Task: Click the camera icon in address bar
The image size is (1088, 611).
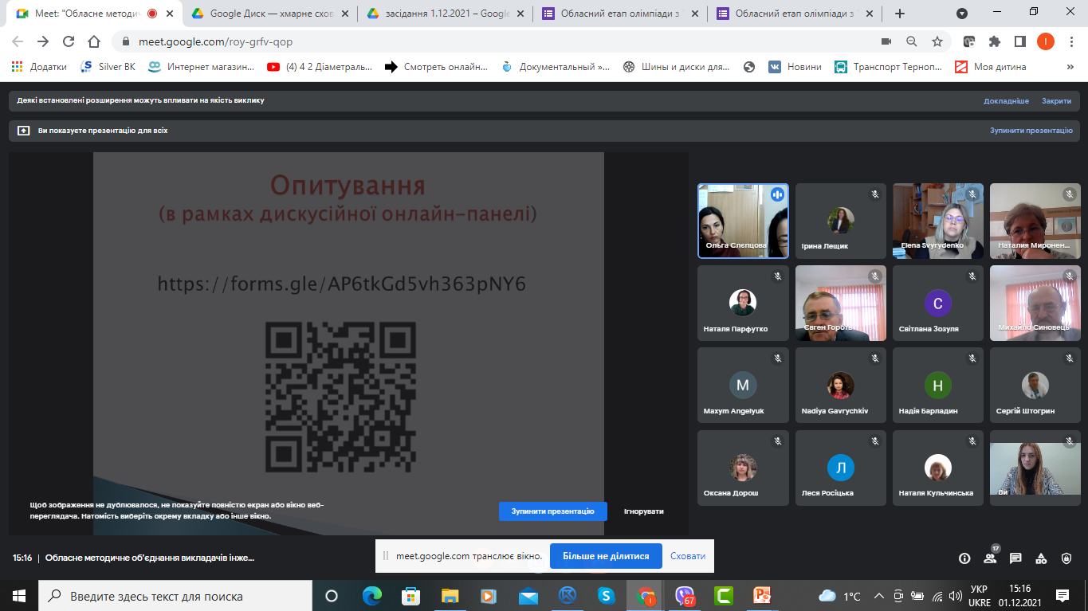Action: coord(886,41)
